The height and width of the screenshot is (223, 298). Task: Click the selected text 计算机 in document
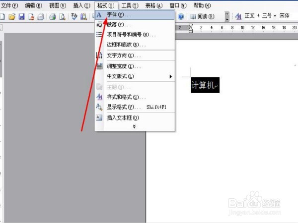pos(203,85)
